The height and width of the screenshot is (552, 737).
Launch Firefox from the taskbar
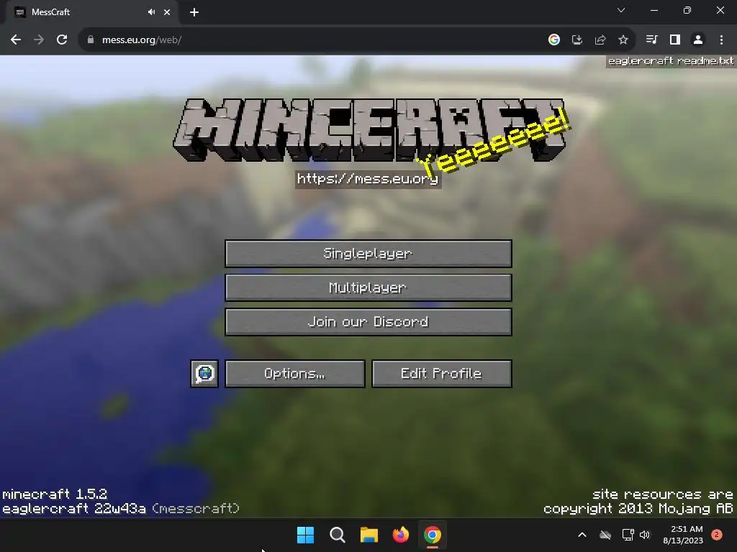coord(400,535)
